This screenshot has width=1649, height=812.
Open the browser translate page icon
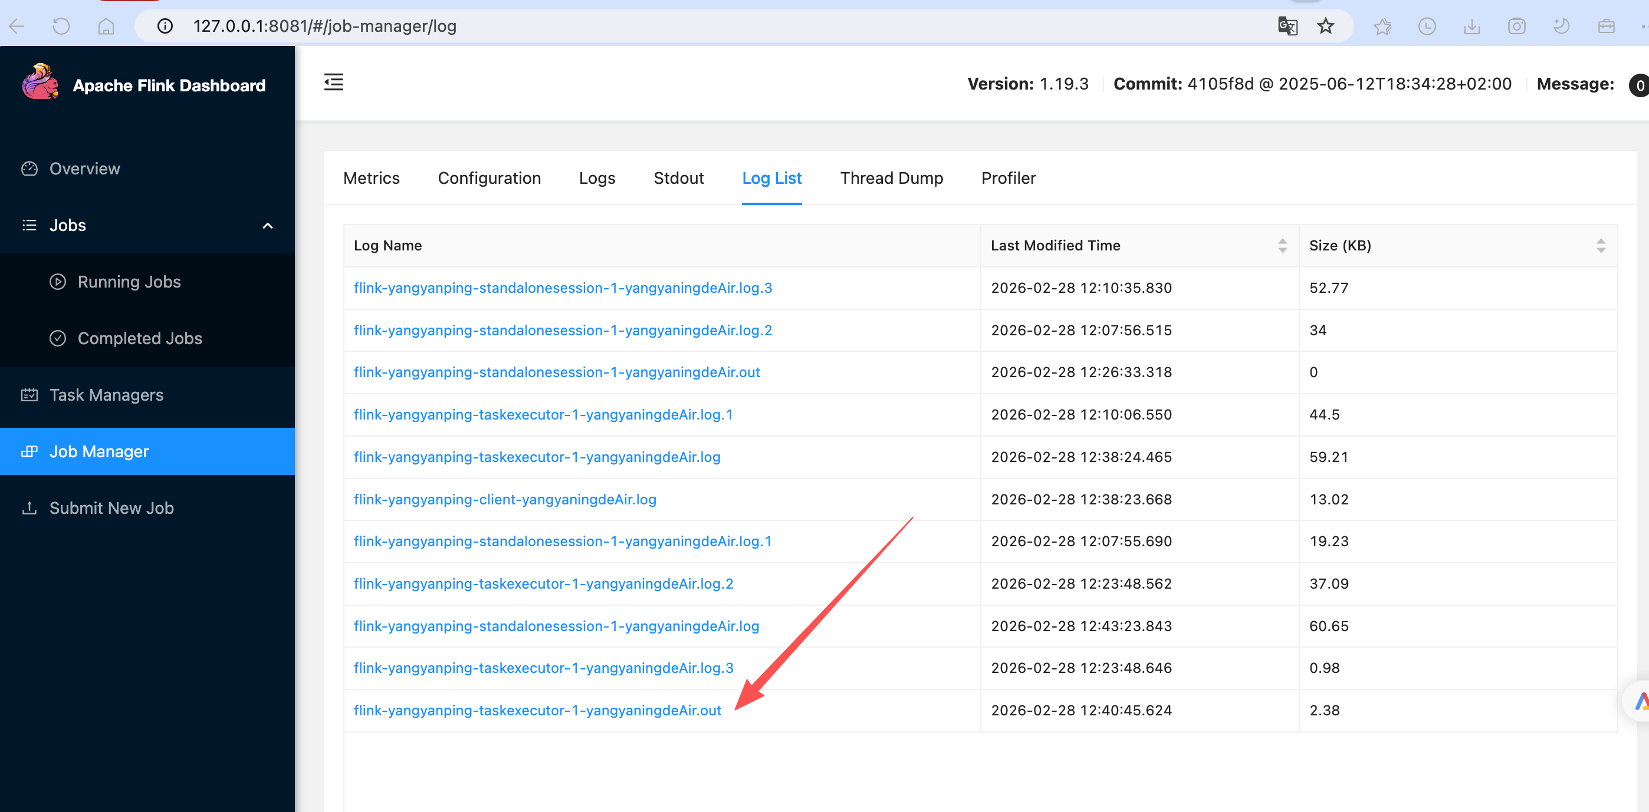pos(1287,26)
